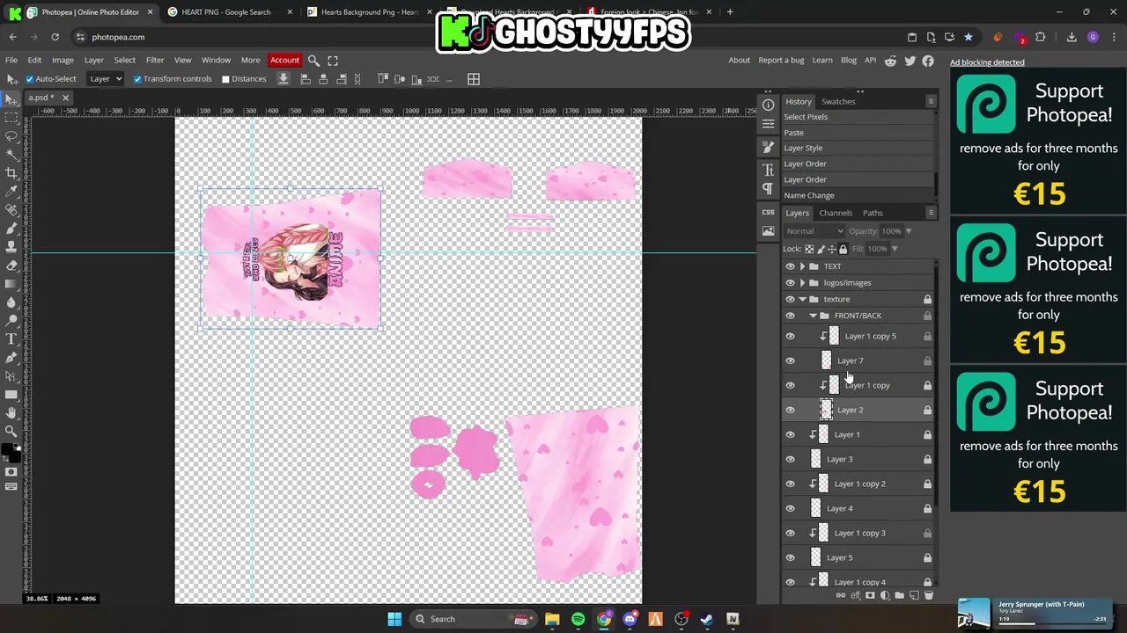This screenshot has width=1127, height=633.
Task: Toggle fullscreen mode icon
Action: point(333,61)
